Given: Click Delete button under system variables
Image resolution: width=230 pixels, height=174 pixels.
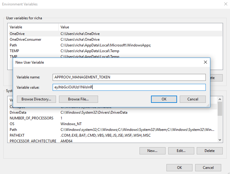Looking at the screenshot, I should pos(209,150).
